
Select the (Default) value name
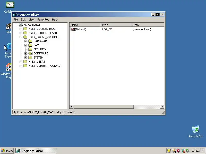click(81, 29)
